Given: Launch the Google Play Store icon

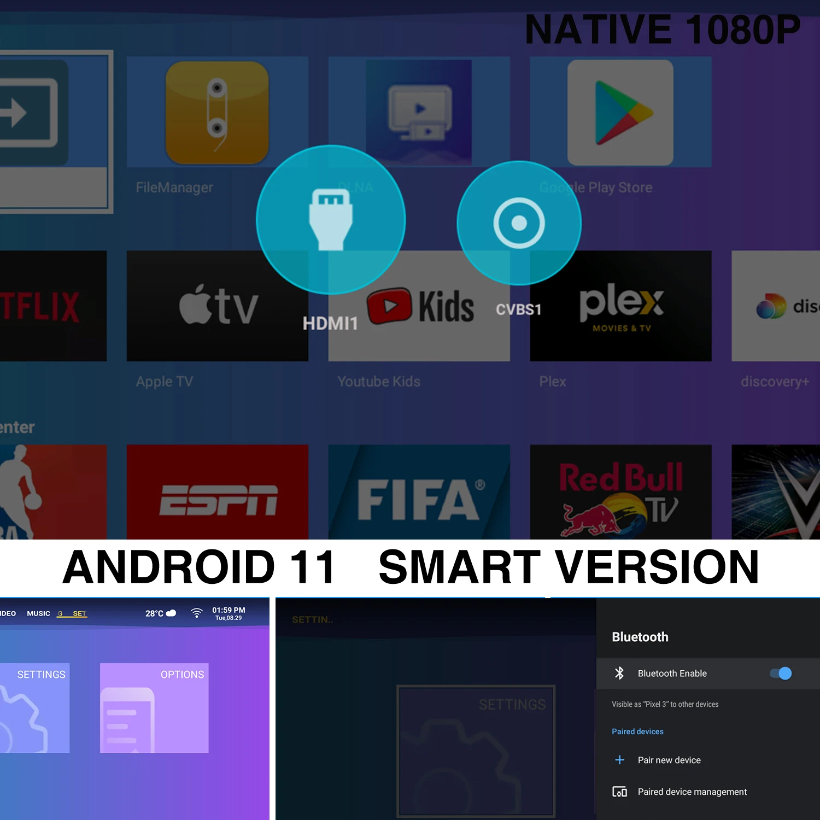Looking at the screenshot, I should 620,113.
